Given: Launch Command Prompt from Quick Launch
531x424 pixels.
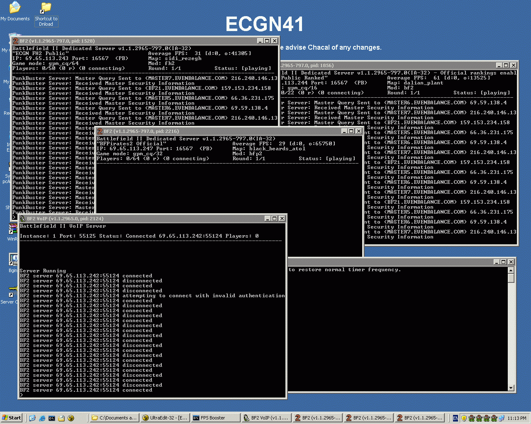Looking at the screenshot, I should [52, 418].
